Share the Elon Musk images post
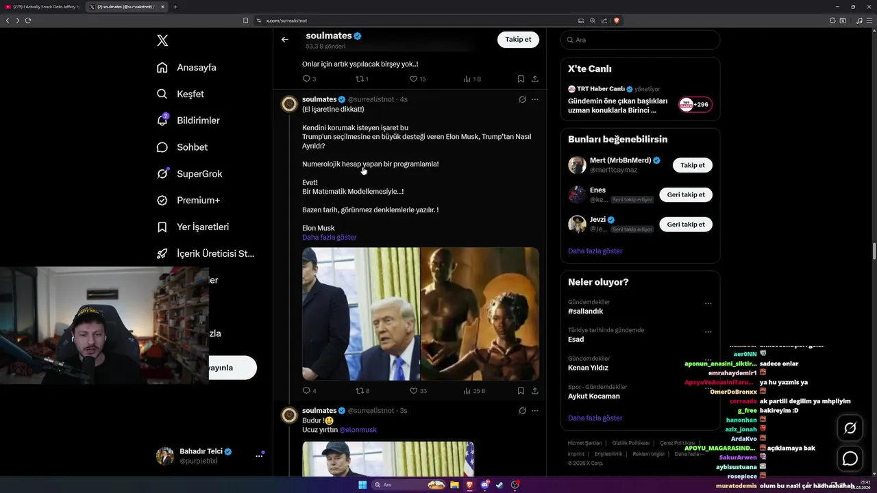The height and width of the screenshot is (493, 877). (534, 391)
